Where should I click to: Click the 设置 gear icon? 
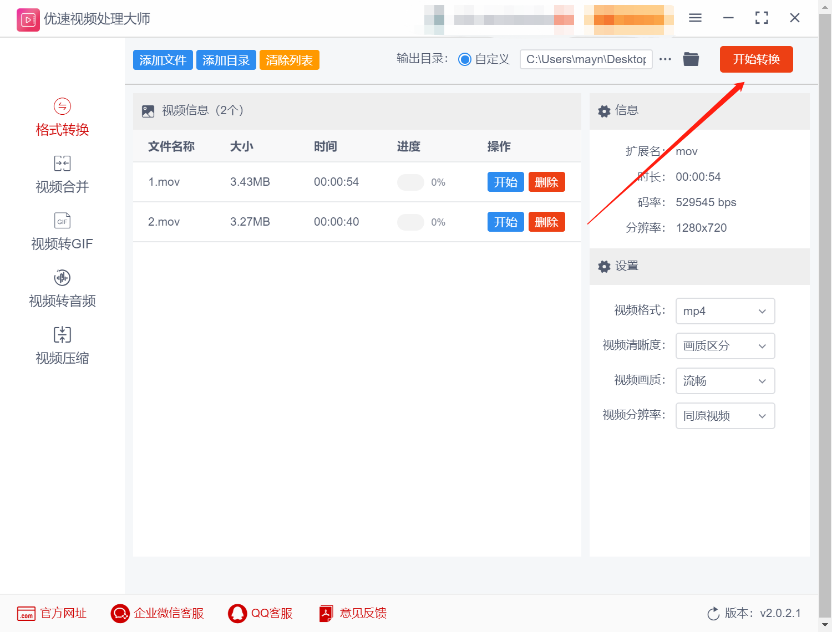[x=604, y=267]
